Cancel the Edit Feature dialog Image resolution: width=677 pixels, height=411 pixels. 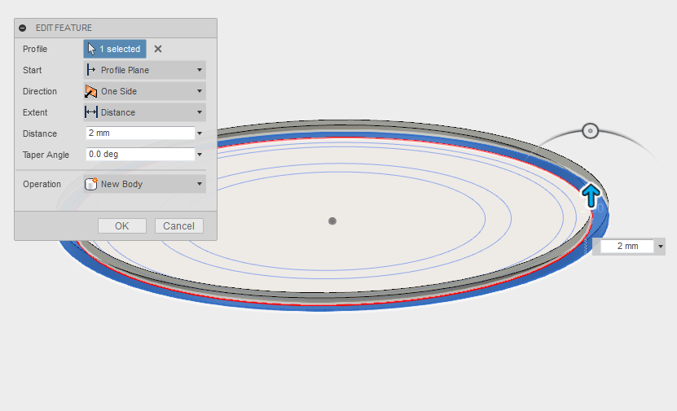(178, 226)
